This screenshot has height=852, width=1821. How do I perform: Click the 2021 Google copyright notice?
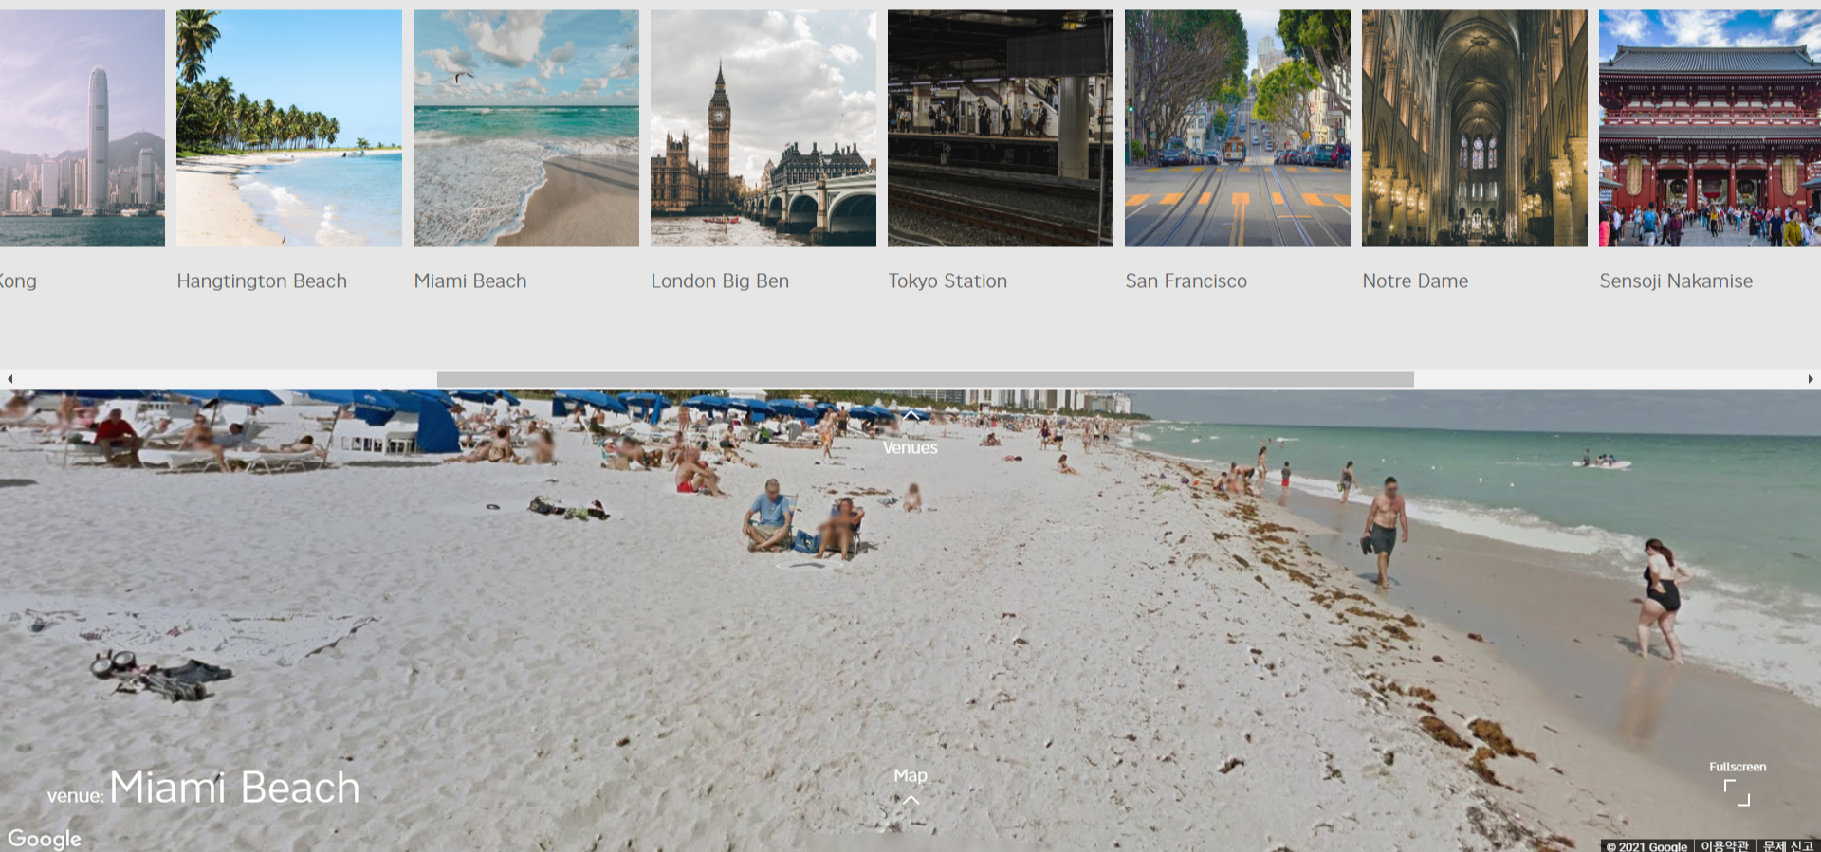click(x=1646, y=845)
